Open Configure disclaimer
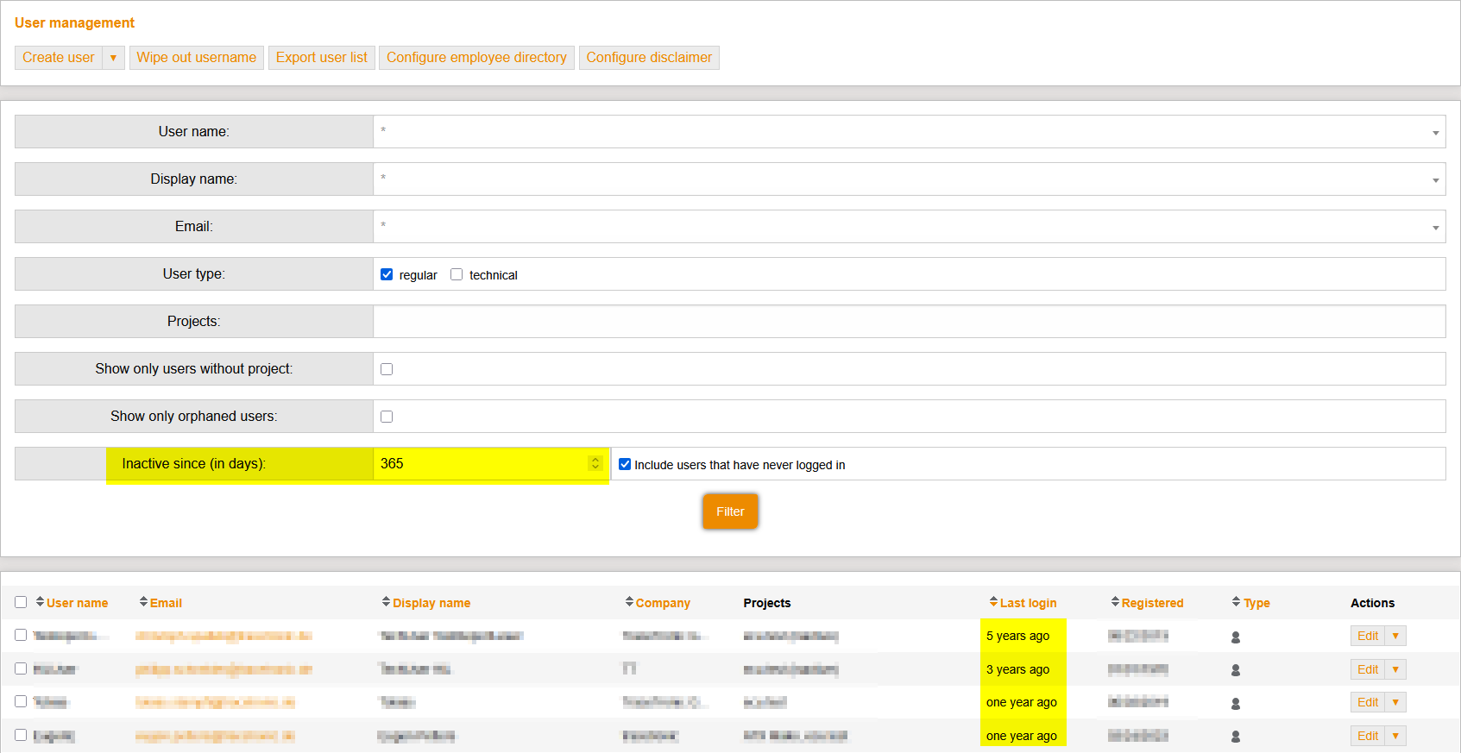The width and height of the screenshot is (1461, 753). [649, 58]
